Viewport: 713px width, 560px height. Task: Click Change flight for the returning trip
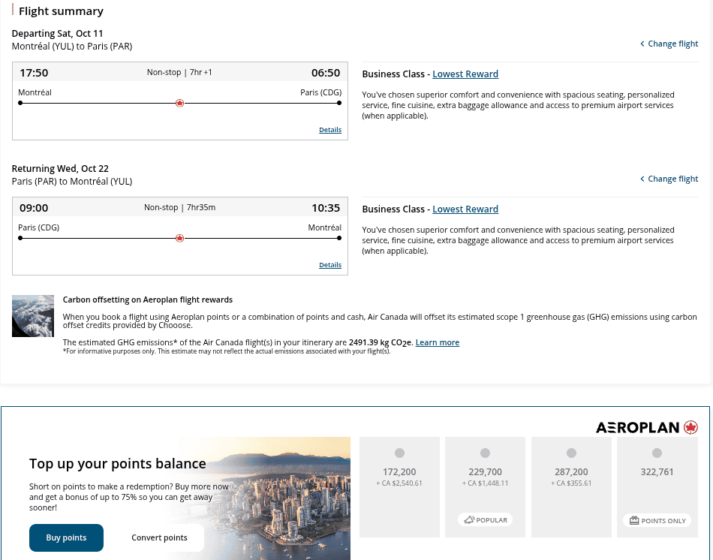672,179
